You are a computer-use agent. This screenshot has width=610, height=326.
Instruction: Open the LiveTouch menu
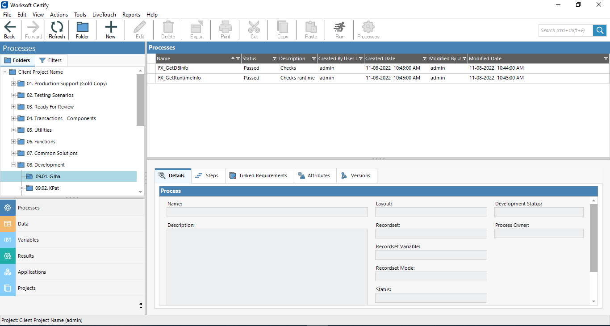104,15
